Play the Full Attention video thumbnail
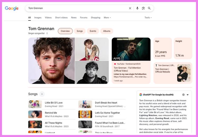 point(131,49)
